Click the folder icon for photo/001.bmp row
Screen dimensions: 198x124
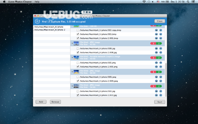coord(156,34)
